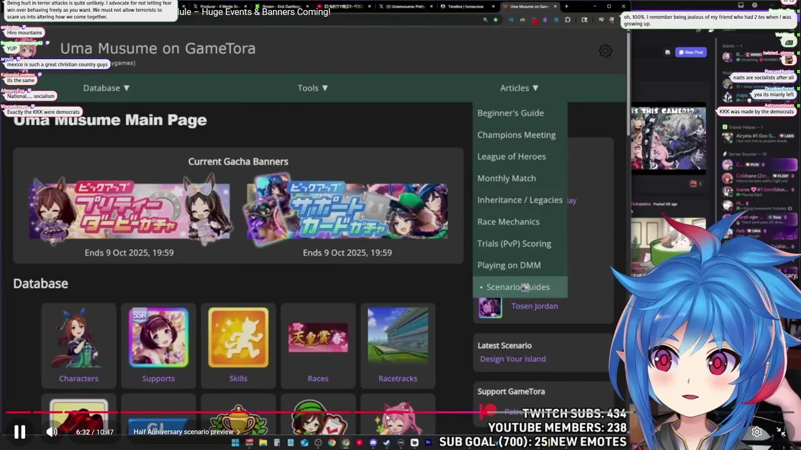
Task: Click New Post button in Discord window
Action: [691, 52]
